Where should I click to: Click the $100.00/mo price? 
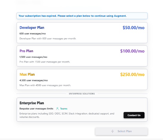point(132,51)
